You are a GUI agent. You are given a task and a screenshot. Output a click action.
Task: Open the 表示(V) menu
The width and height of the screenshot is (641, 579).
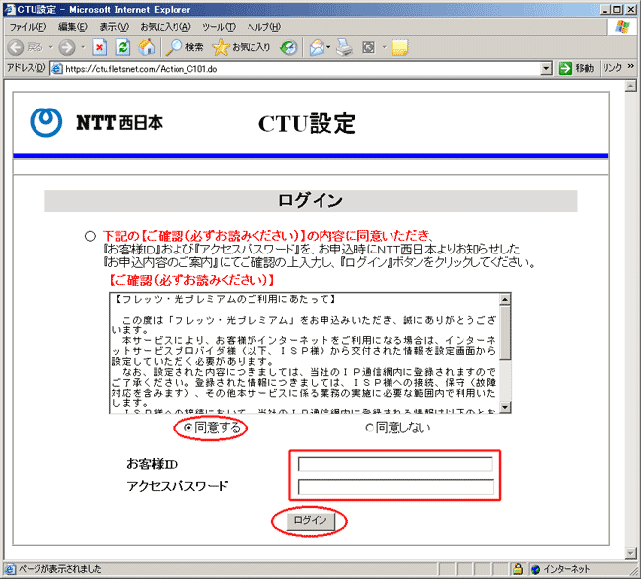[114, 27]
